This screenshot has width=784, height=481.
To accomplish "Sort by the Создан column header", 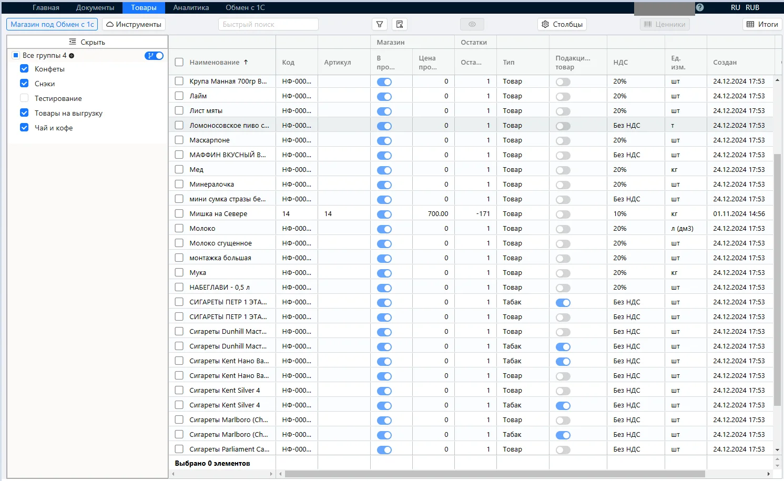I will [x=725, y=62].
